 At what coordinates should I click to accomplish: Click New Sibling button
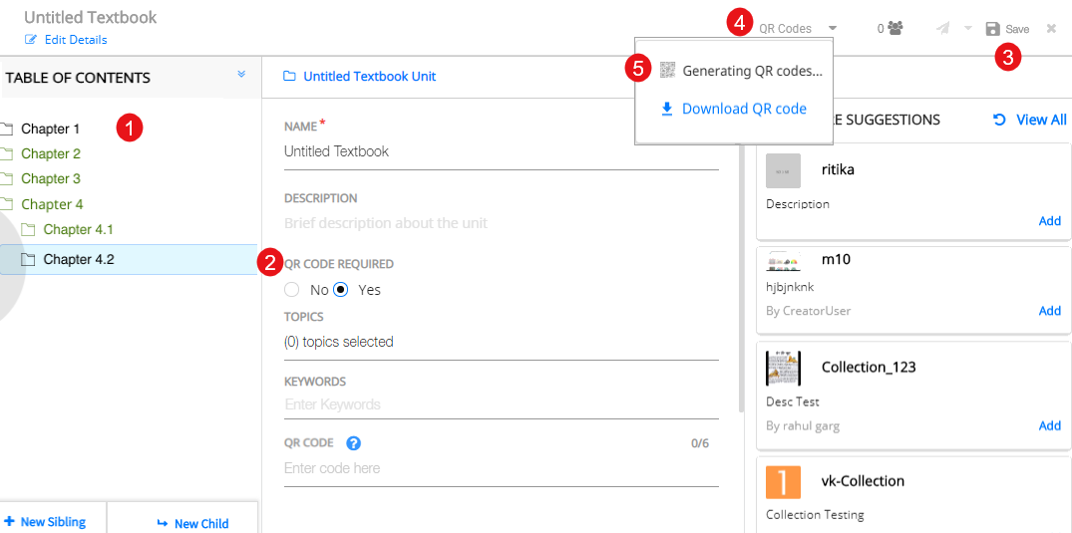pyautogui.click(x=45, y=522)
